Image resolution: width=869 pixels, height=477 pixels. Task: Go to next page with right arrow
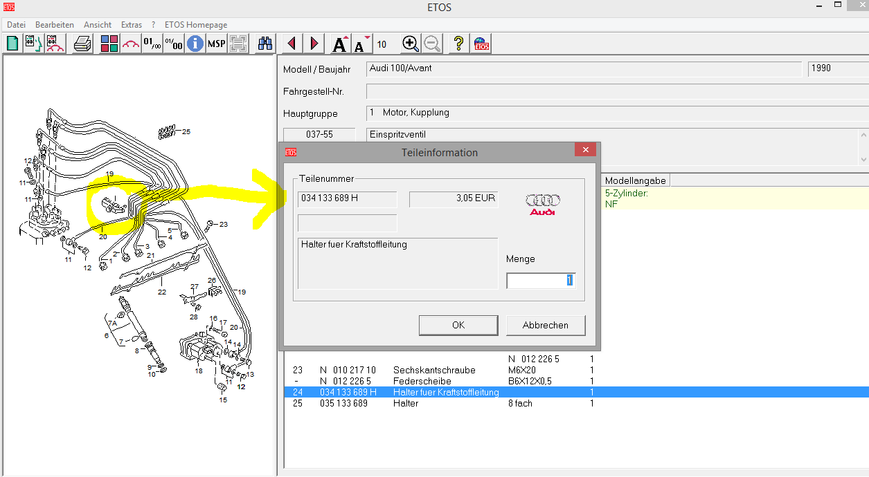tap(314, 44)
